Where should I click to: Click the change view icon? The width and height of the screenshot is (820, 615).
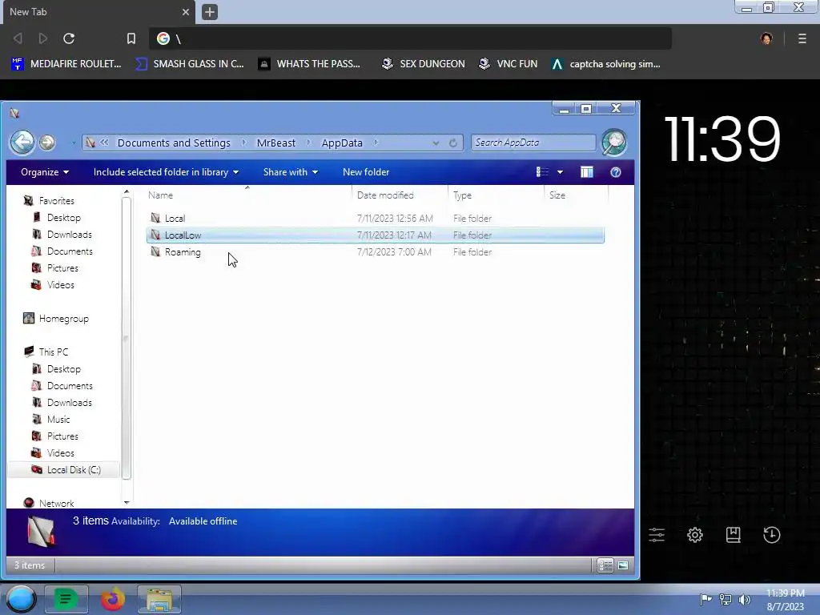pyautogui.click(x=542, y=172)
